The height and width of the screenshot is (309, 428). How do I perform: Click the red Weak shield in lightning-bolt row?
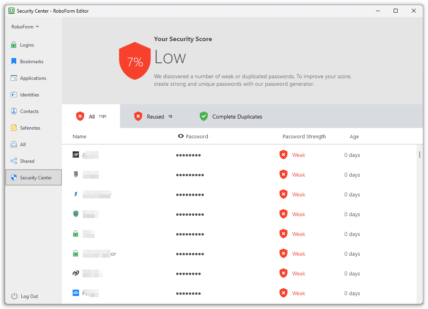coord(283,194)
